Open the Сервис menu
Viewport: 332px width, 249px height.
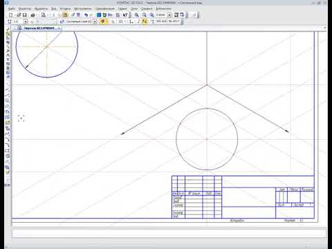pos(122,8)
